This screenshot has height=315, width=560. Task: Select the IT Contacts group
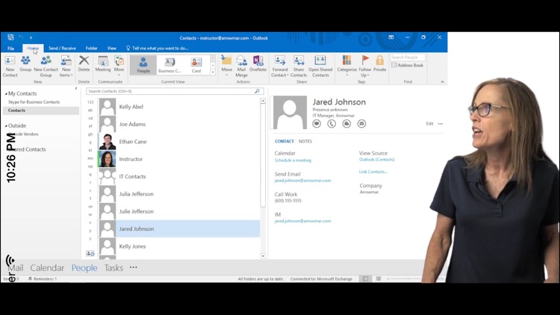tap(178, 176)
